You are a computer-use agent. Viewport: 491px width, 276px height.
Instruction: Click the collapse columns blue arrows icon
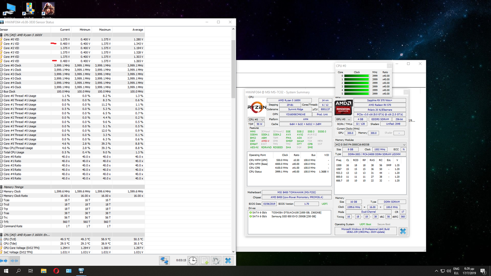pyautogui.click(x=14, y=261)
